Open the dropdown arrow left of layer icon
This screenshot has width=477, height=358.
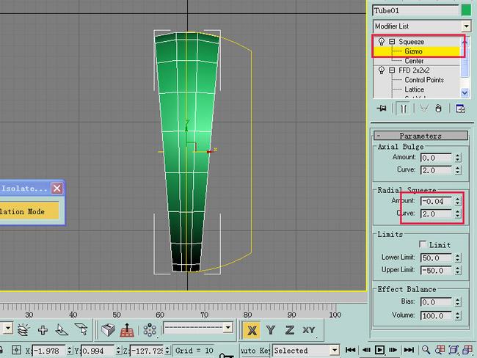coord(8,328)
